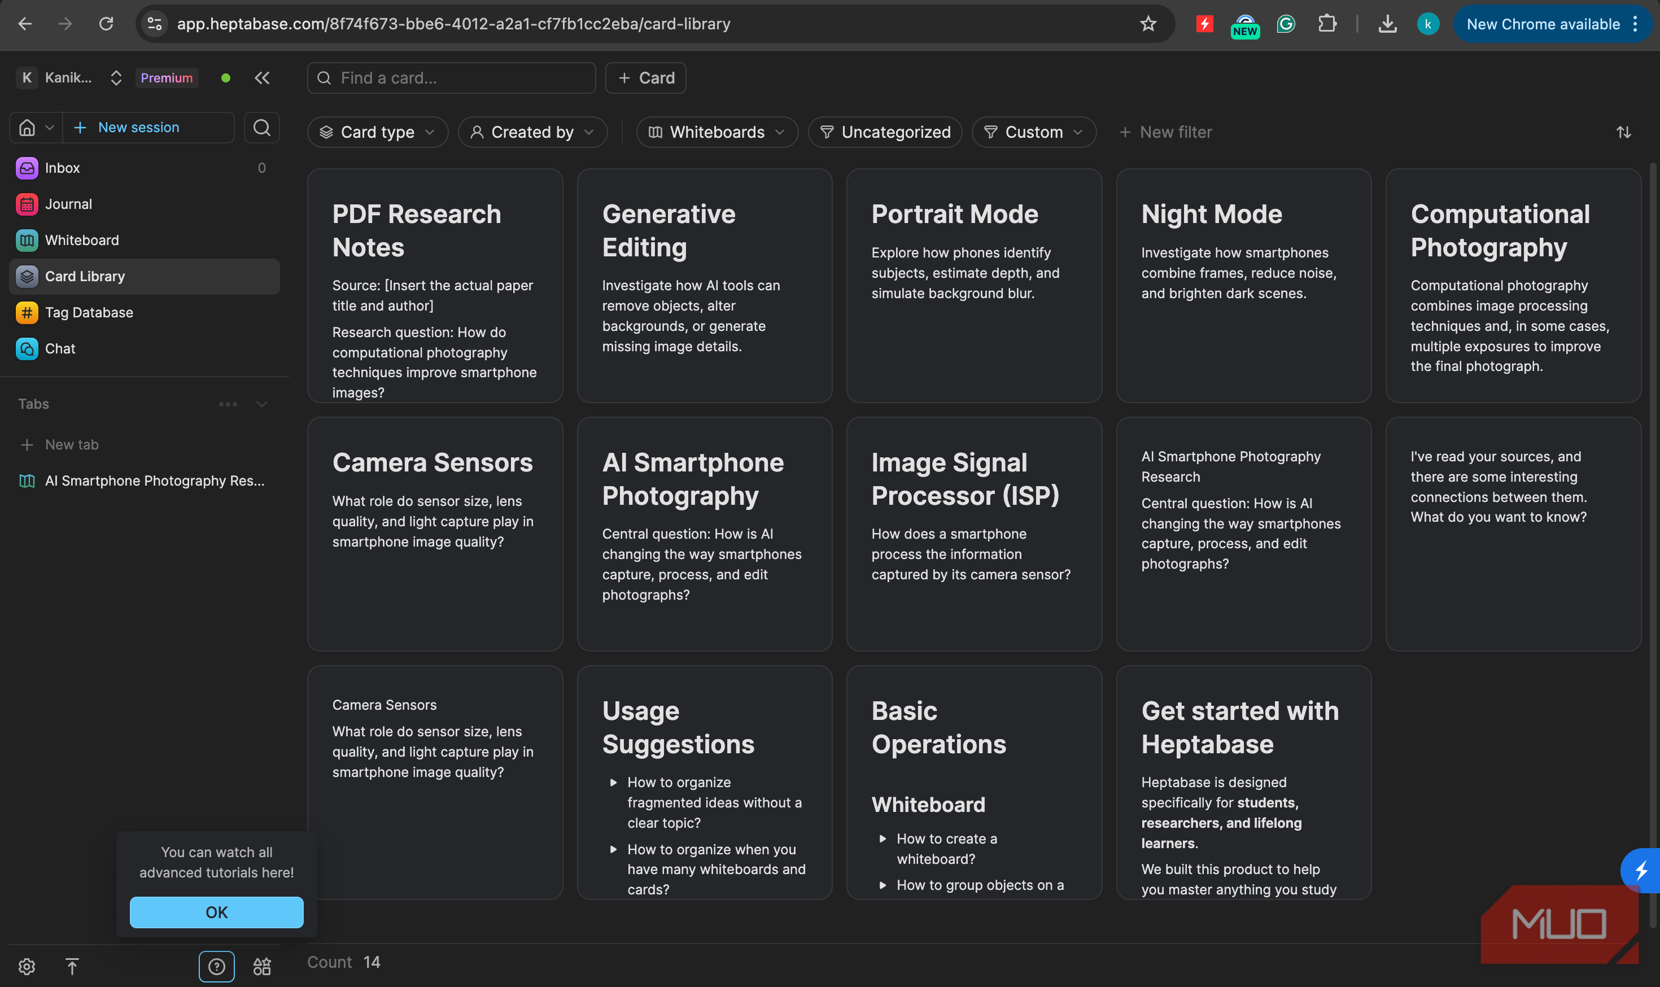
Task: Open Tabs section three-dot menu
Action: 228,404
